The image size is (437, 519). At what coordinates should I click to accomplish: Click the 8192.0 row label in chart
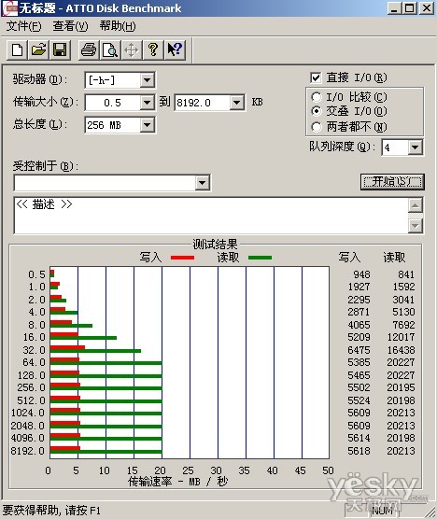(27, 451)
